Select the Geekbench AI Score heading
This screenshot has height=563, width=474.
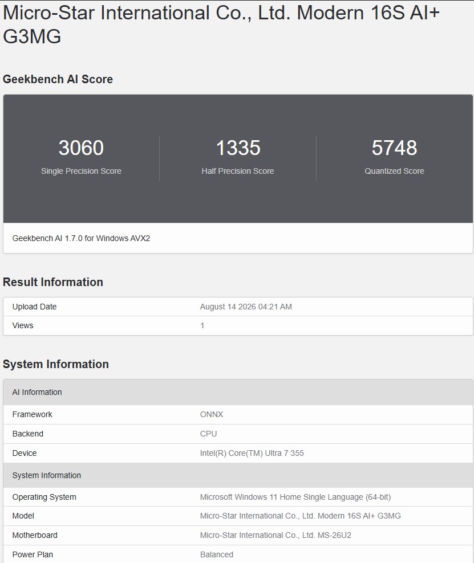58,79
